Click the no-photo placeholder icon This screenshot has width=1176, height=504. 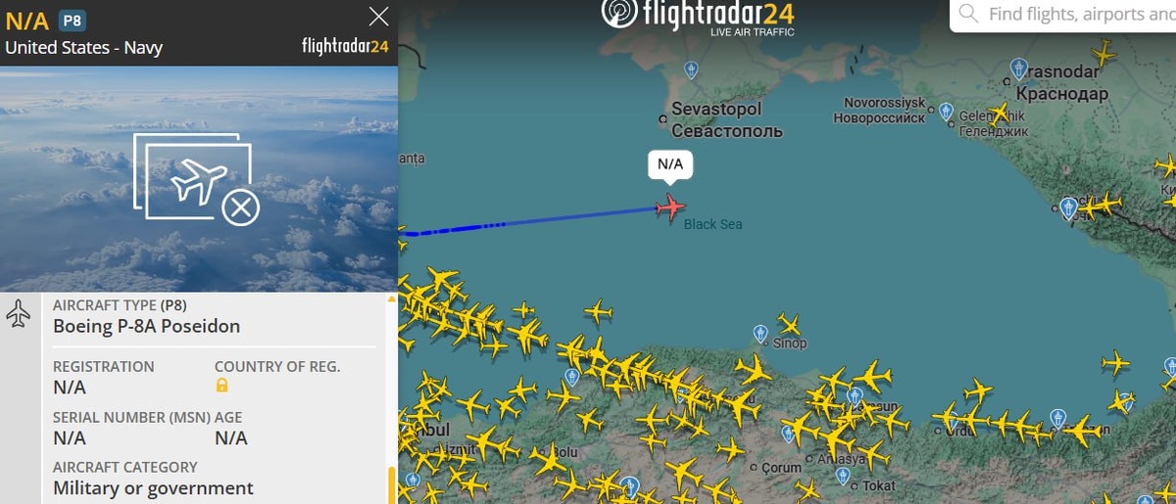[x=197, y=179]
